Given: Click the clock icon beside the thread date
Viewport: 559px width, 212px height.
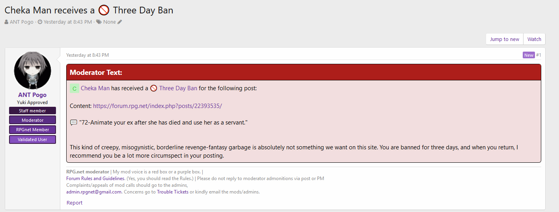Looking at the screenshot, I should (40, 22).
